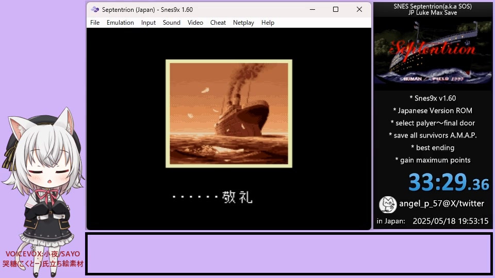The image size is (495, 278).
Task: Click the Snes9x app icon in title bar
Action: coord(95,9)
